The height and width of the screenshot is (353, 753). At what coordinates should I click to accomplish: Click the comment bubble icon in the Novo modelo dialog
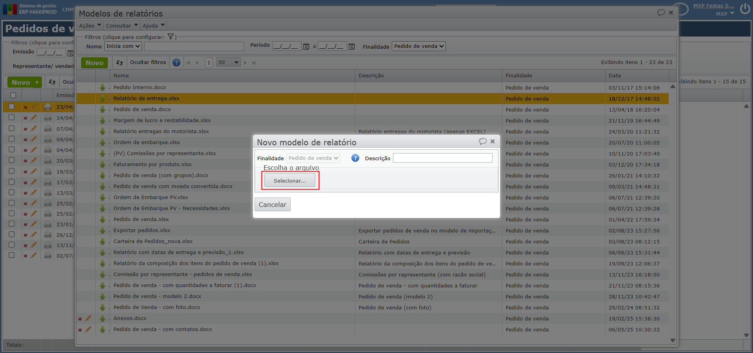(482, 141)
